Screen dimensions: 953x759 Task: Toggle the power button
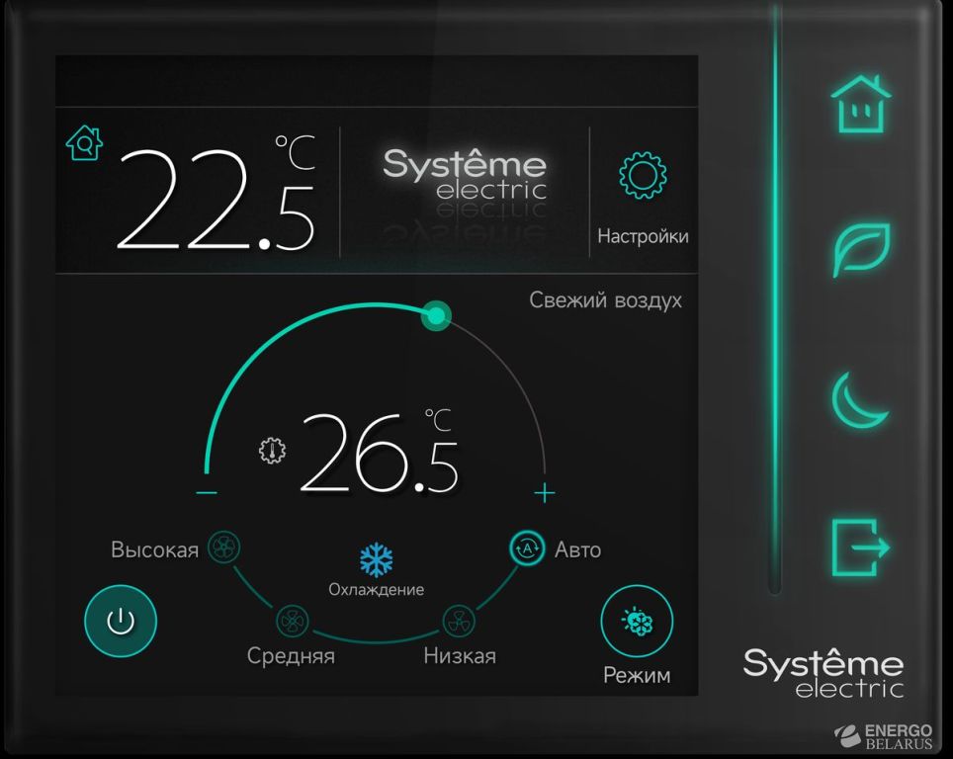click(x=120, y=621)
